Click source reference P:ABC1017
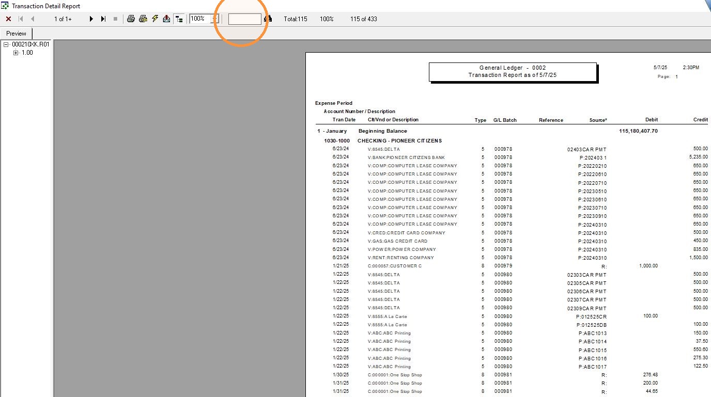The width and height of the screenshot is (711, 397). point(593,367)
